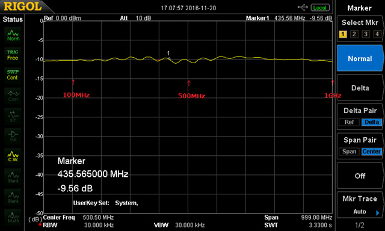Choose the Delta marker mode

360,88
